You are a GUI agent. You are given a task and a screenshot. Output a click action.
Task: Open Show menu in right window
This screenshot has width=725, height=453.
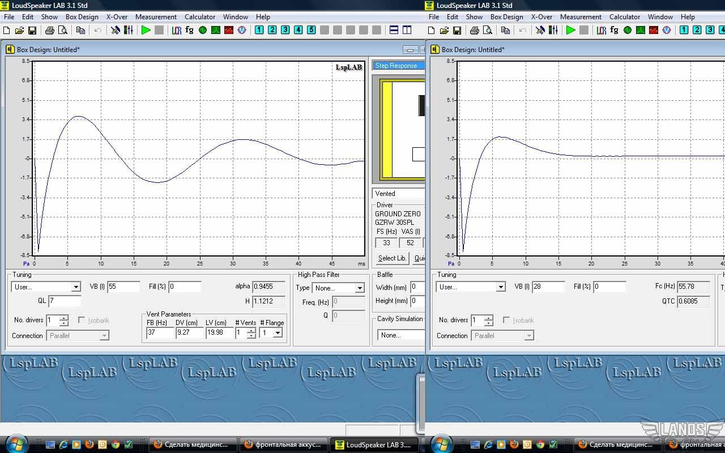[474, 17]
